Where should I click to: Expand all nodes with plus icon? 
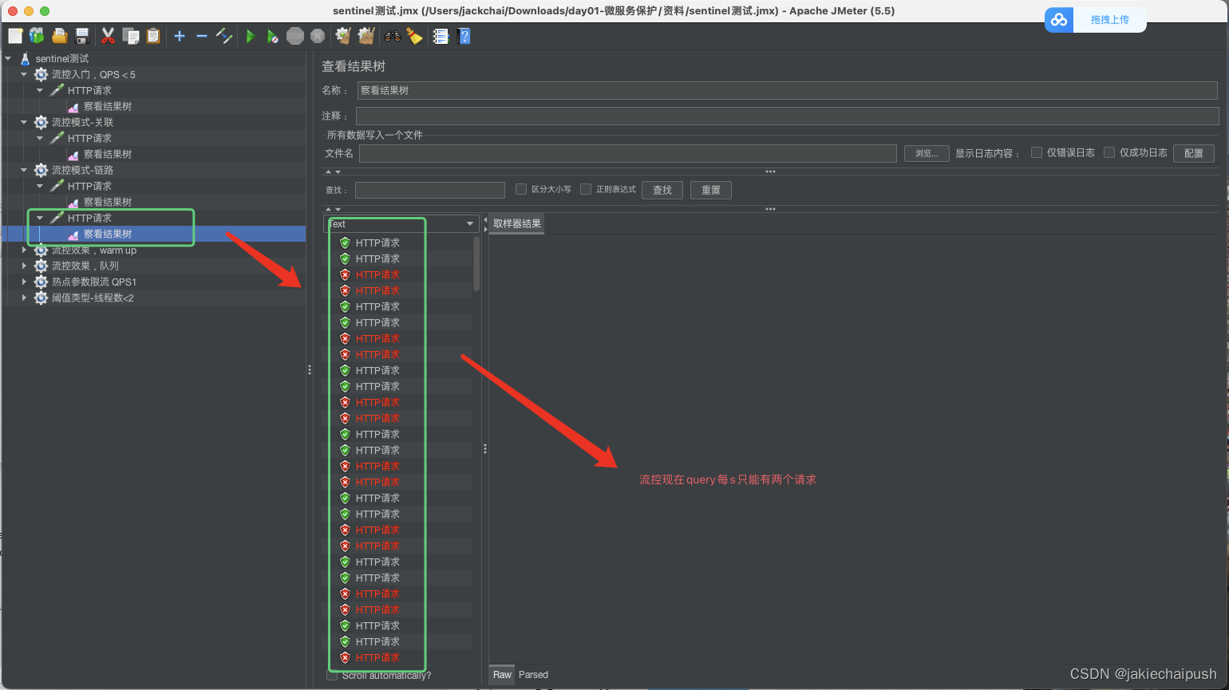tap(180, 36)
